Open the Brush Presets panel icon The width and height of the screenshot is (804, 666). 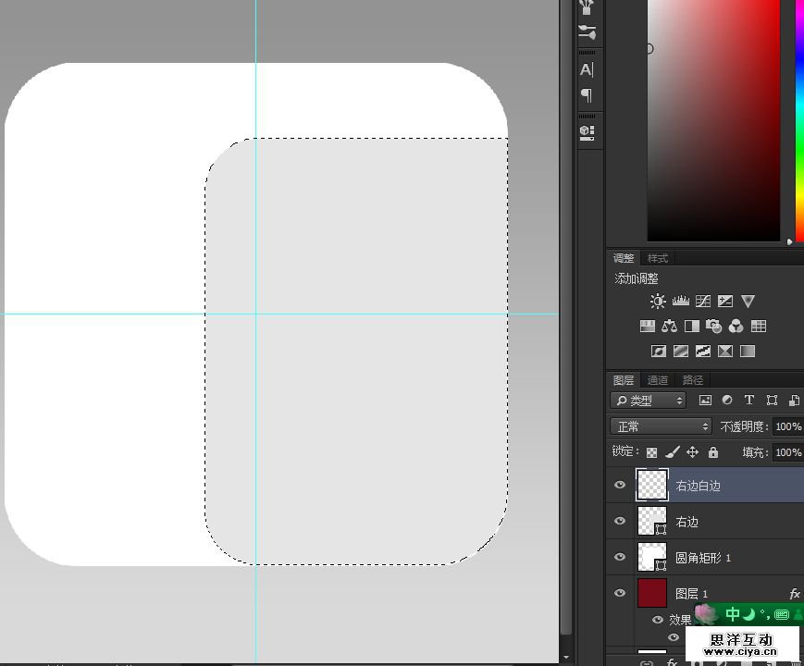point(587,32)
